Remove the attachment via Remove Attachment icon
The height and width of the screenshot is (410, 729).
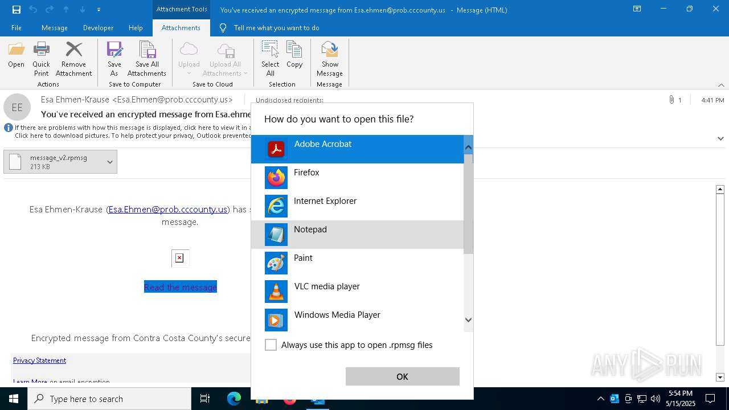(x=73, y=59)
